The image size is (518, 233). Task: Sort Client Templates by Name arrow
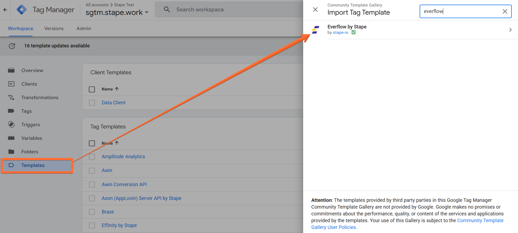point(117,89)
